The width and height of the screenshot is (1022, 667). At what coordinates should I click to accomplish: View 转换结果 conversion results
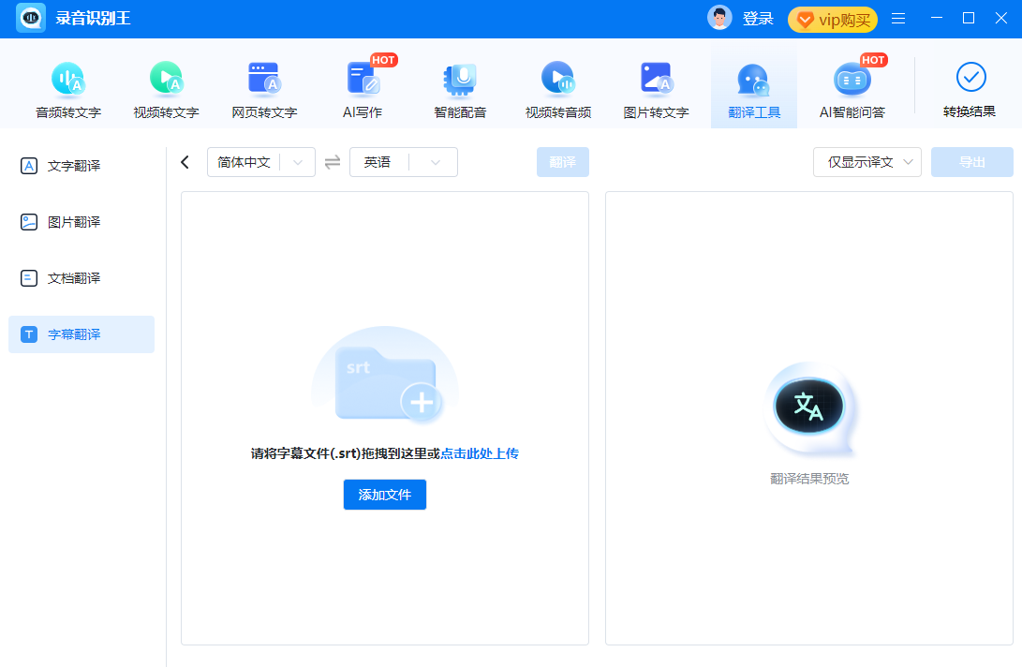coord(970,90)
